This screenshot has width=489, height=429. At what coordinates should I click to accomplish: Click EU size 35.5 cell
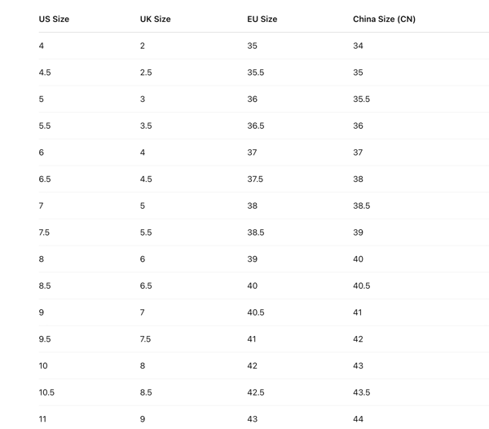(255, 73)
